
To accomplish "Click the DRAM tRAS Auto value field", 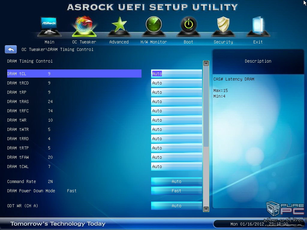I will pyautogui.click(x=176, y=102).
